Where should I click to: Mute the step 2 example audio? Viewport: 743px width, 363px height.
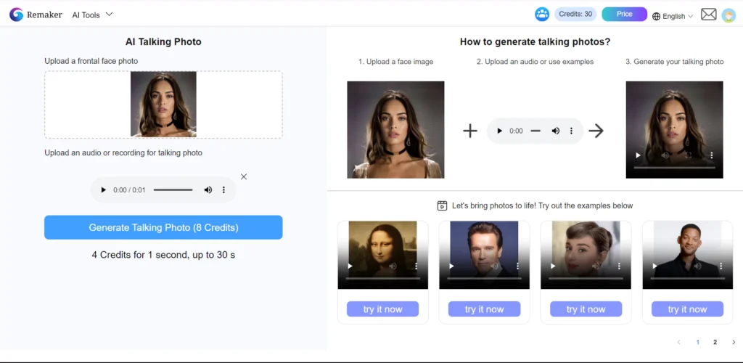tap(555, 131)
